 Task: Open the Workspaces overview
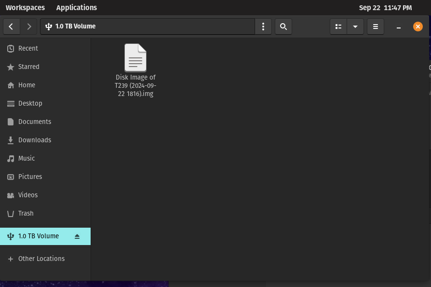point(25,8)
